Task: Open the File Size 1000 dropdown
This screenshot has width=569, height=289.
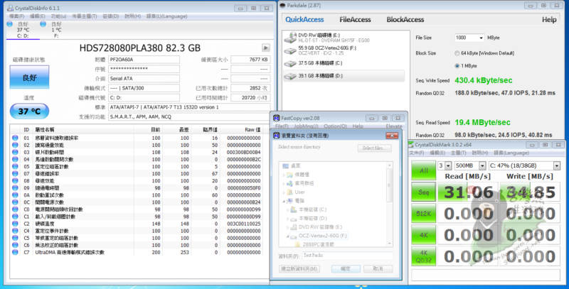Action: click(x=482, y=38)
